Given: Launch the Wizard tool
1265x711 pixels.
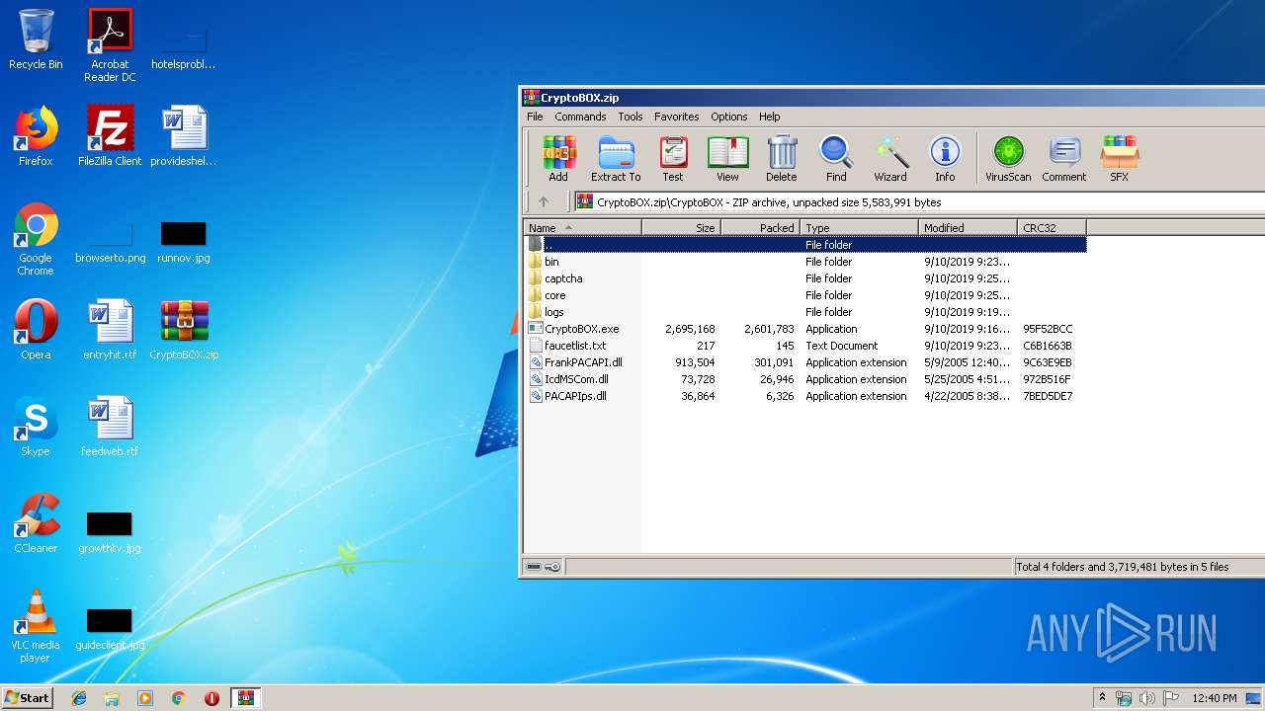Looking at the screenshot, I should click(890, 159).
